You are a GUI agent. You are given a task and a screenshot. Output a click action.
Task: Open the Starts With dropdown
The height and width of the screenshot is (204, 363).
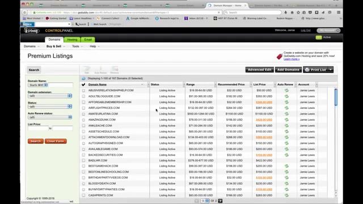pyautogui.click(x=38, y=85)
